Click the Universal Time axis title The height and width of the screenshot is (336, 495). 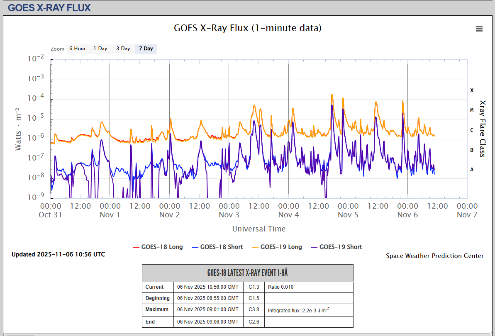click(258, 229)
